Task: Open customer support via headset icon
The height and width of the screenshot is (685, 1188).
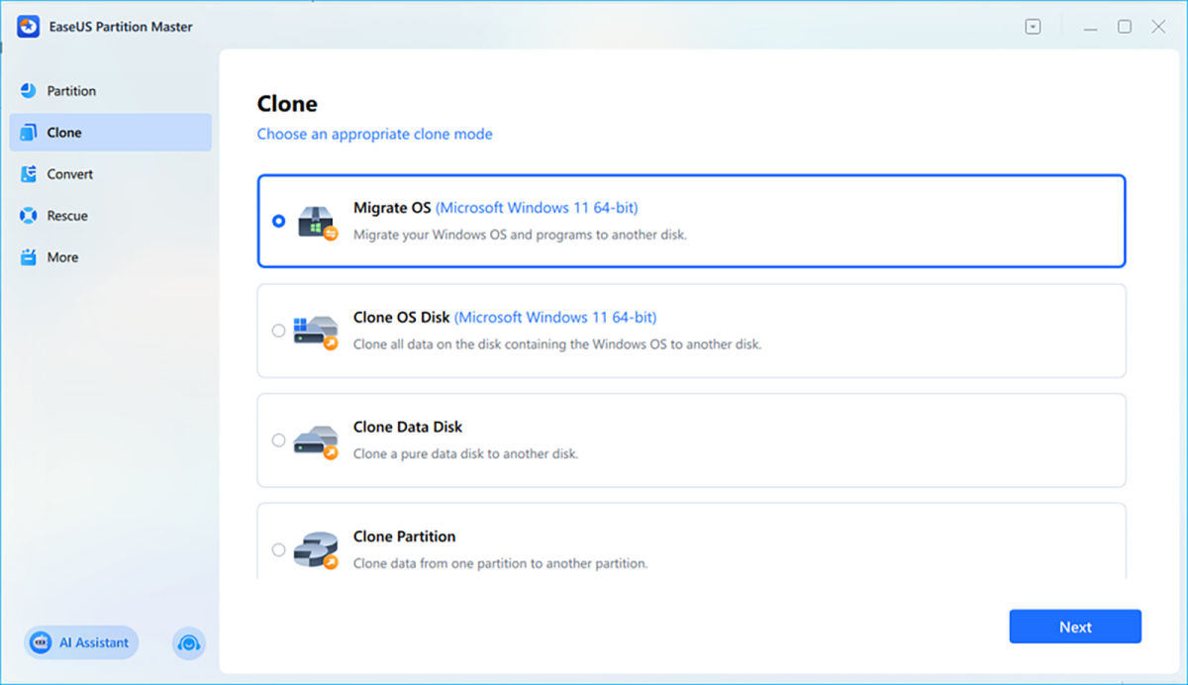Action: 188,643
